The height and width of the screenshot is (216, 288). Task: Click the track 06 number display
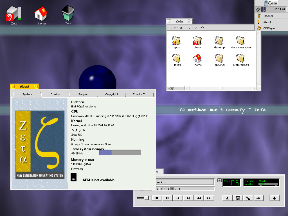click(231, 183)
